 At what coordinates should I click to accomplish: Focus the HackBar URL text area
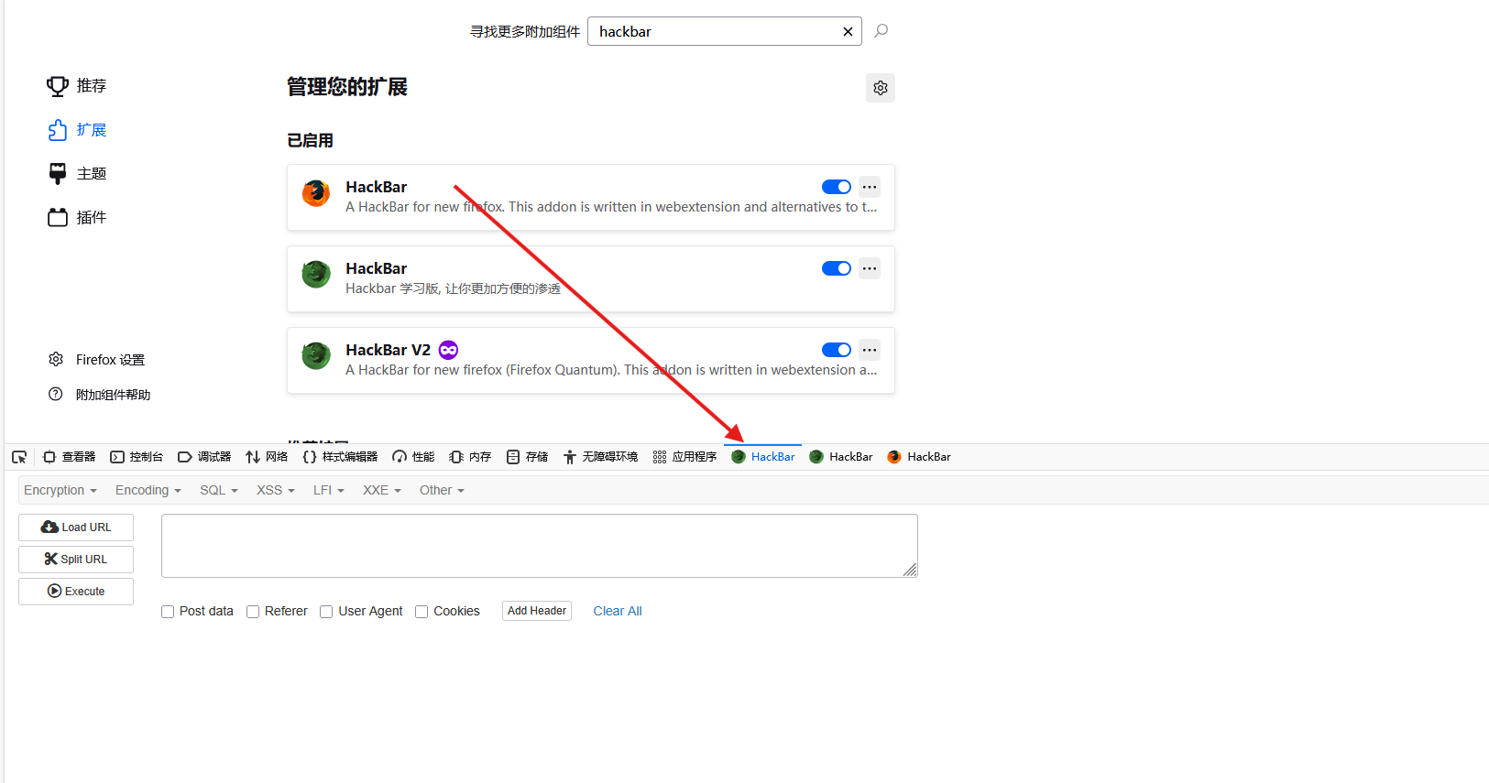click(540, 546)
